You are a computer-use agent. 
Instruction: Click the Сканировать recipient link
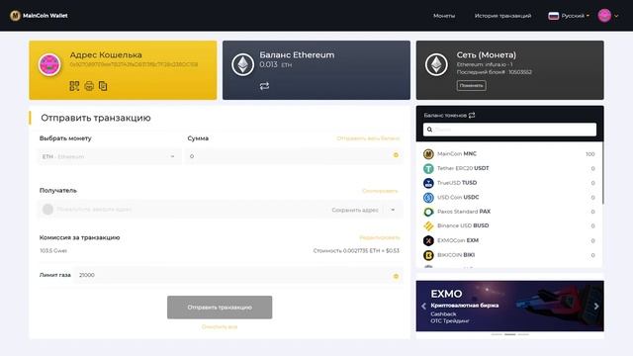[380, 191]
